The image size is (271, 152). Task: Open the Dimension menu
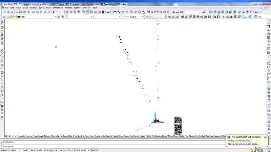(x=58, y=8)
